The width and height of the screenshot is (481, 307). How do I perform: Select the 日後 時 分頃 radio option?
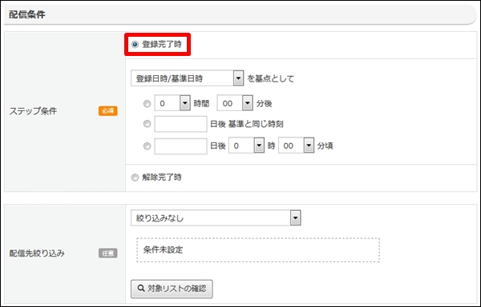point(148,146)
